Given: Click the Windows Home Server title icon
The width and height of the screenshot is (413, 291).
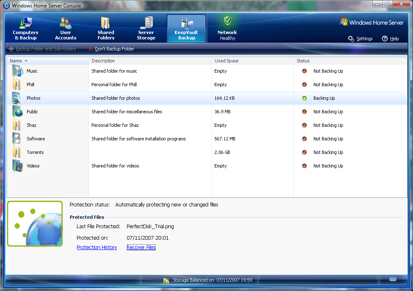Looking at the screenshot, I should click(7, 5).
